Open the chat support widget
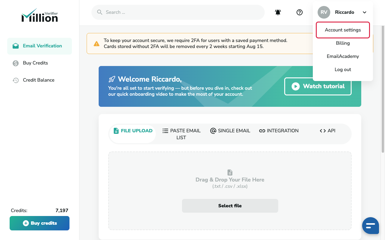The height and width of the screenshot is (240, 385). 371,226
